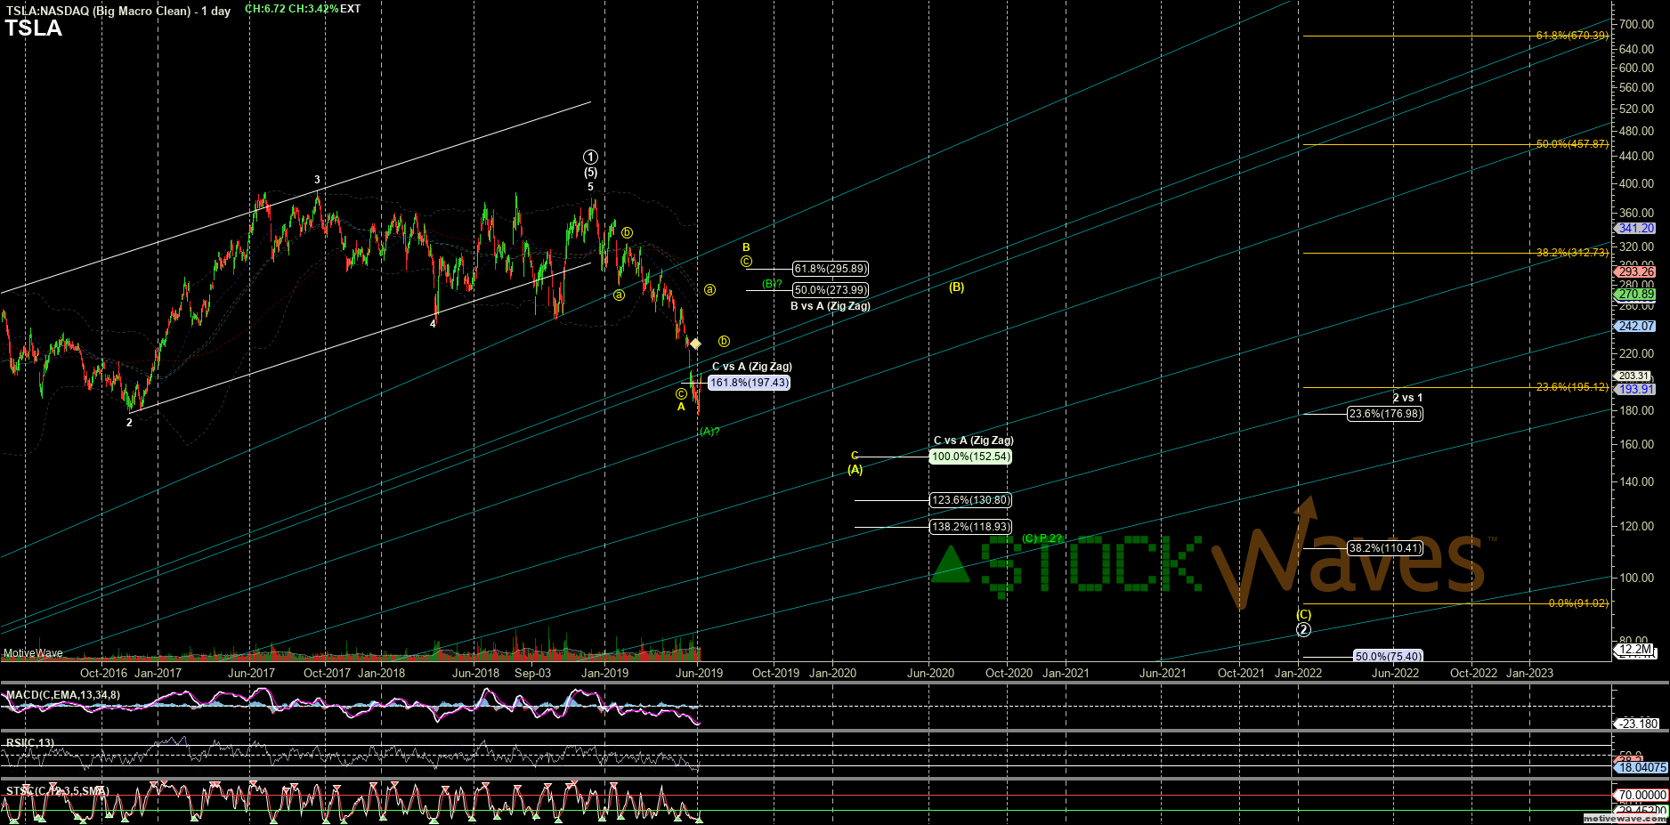Select the 18.04075 RSI value tag

coord(1642,767)
